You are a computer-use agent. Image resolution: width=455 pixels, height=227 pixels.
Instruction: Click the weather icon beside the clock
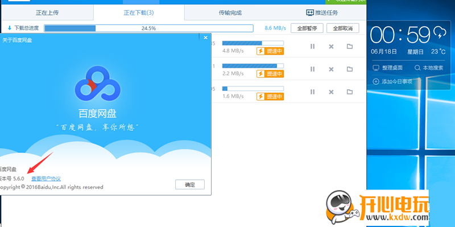440,32
